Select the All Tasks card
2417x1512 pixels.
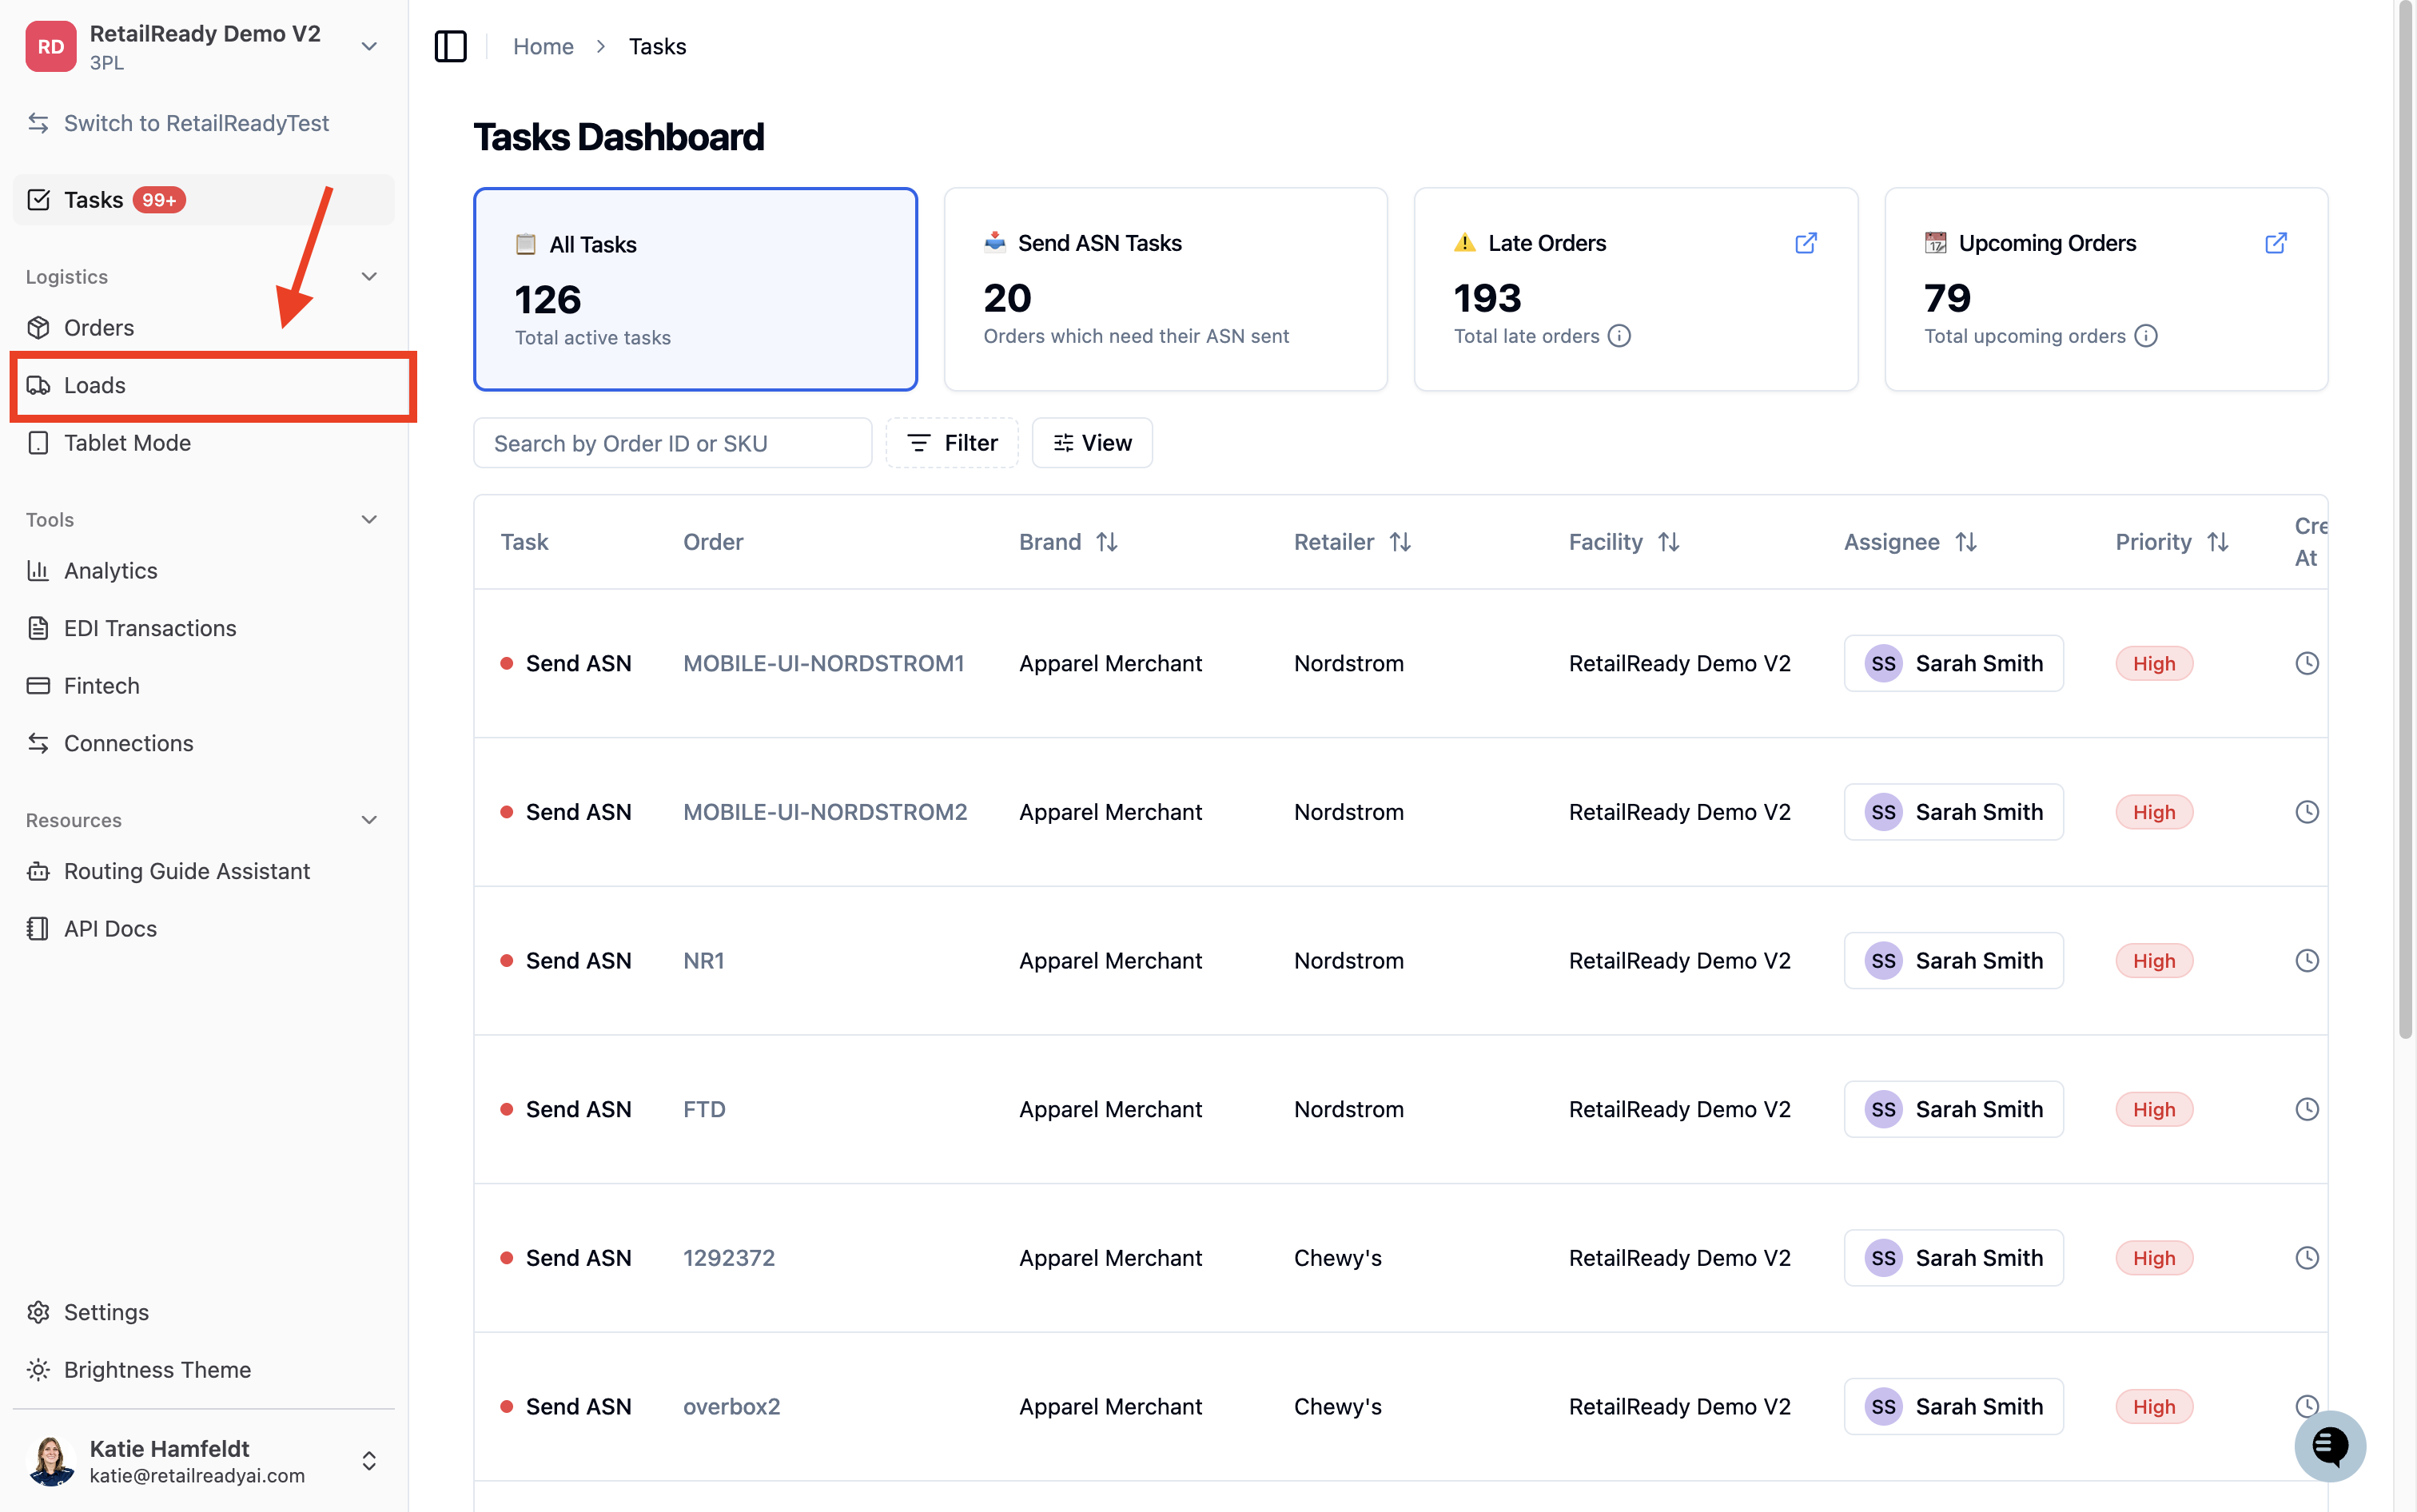click(695, 289)
